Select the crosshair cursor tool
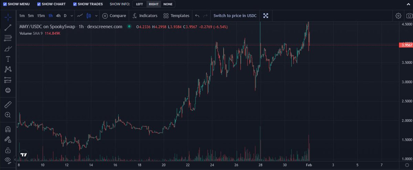Screen dimensions: 413x170 click(x=8, y=17)
